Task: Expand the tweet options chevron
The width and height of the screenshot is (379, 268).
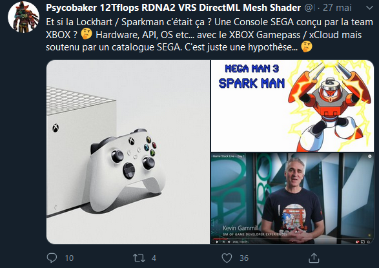Action: point(369,8)
